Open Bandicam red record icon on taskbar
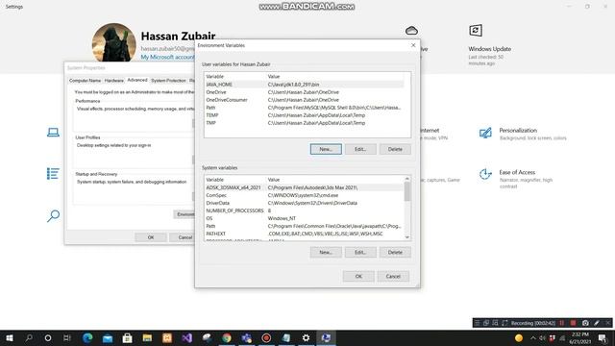615x346 pixels. coord(266,337)
